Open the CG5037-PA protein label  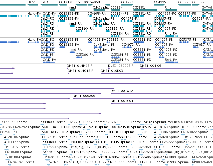(x=202, y=45)
